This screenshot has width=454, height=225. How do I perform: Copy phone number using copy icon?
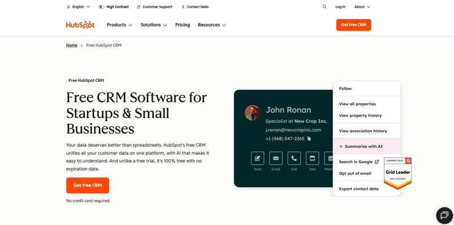point(309,139)
